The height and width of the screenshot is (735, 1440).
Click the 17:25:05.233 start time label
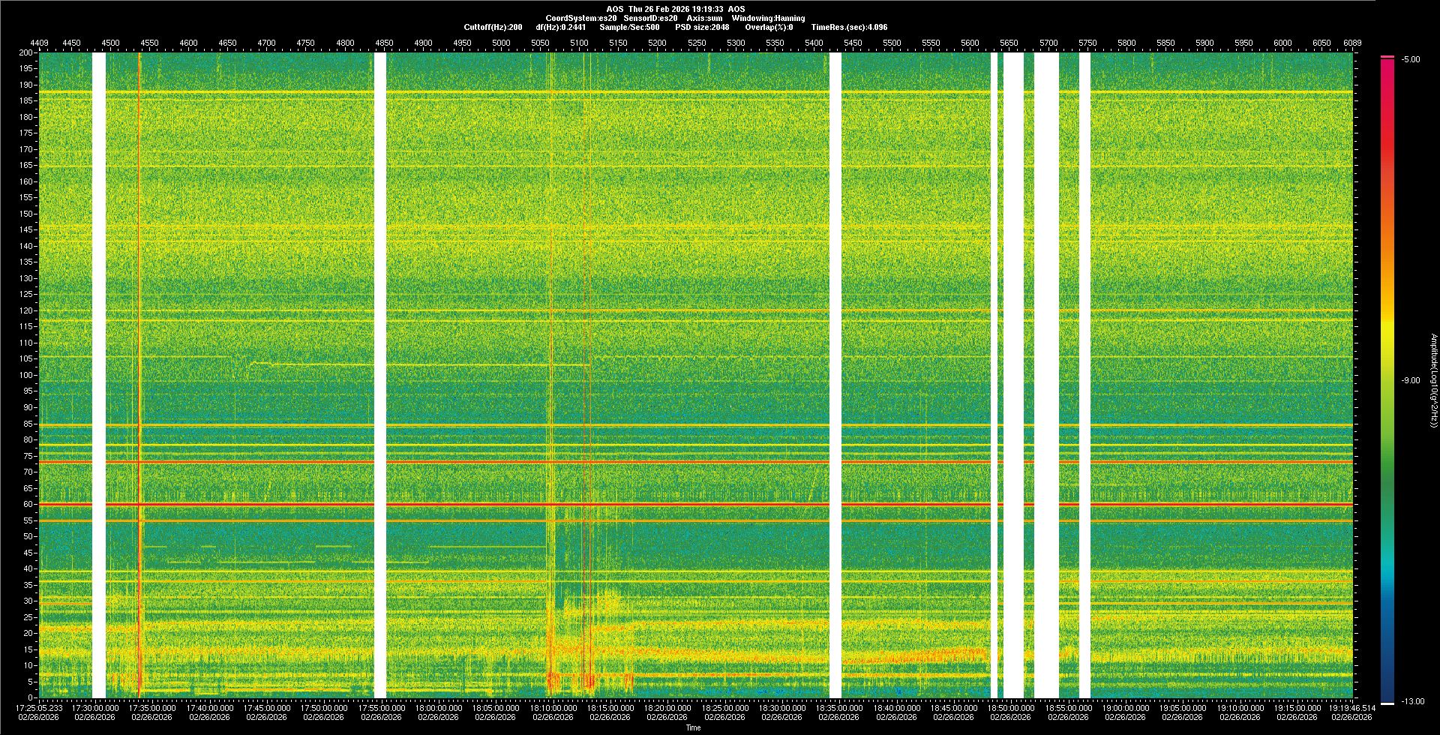39,707
